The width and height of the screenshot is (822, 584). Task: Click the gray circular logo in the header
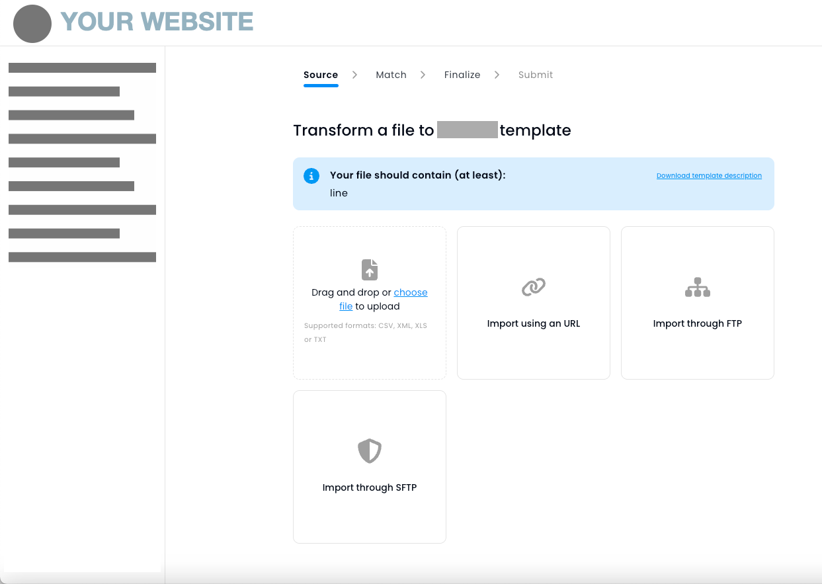(x=32, y=23)
